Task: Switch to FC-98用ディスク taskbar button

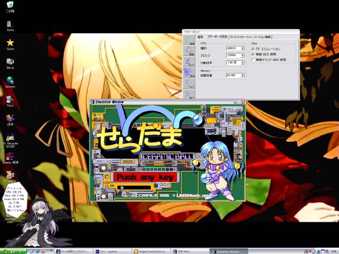Action: point(74,252)
